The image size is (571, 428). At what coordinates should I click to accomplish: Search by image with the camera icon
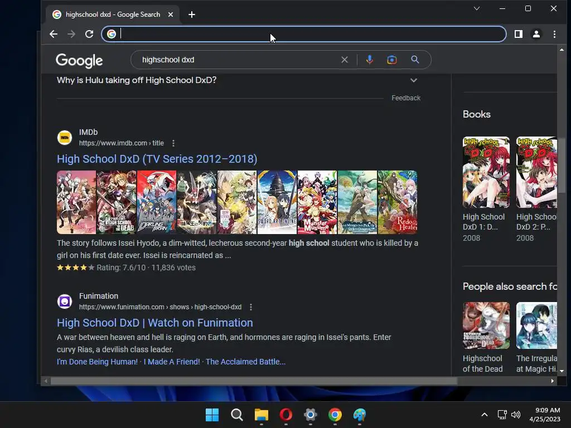(x=392, y=60)
